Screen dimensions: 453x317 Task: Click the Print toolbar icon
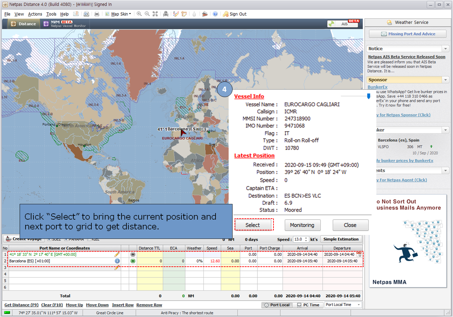(x=97, y=14)
